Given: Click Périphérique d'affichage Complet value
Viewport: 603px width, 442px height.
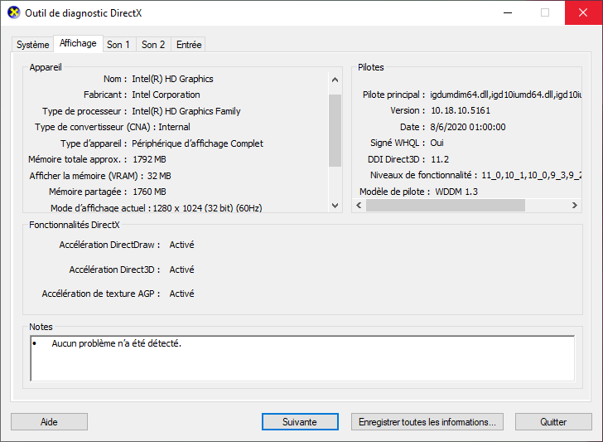Looking at the screenshot, I should (198, 143).
